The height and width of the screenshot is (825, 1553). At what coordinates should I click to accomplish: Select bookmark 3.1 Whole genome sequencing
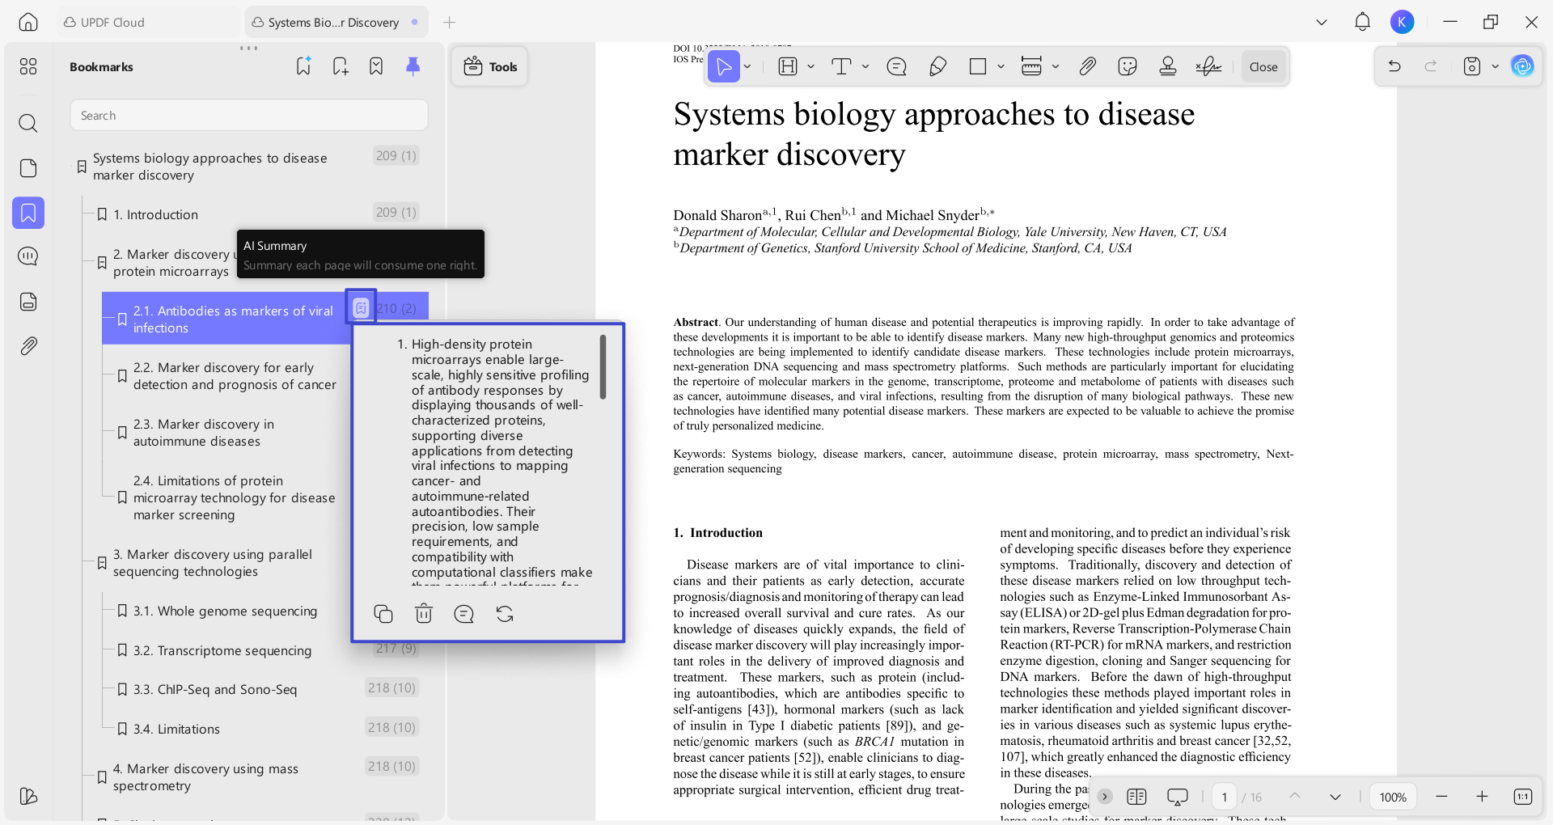[226, 611]
